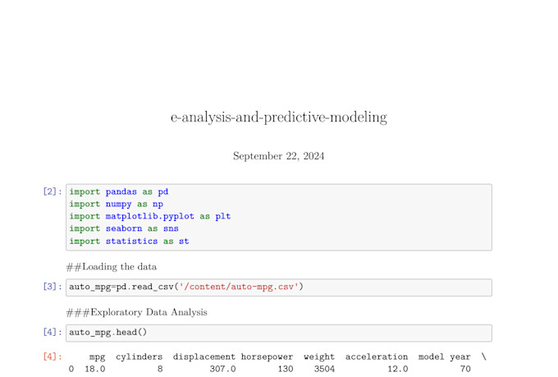Click the 'displacement' column header
The image size is (558, 377).
pyautogui.click(x=204, y=356)
